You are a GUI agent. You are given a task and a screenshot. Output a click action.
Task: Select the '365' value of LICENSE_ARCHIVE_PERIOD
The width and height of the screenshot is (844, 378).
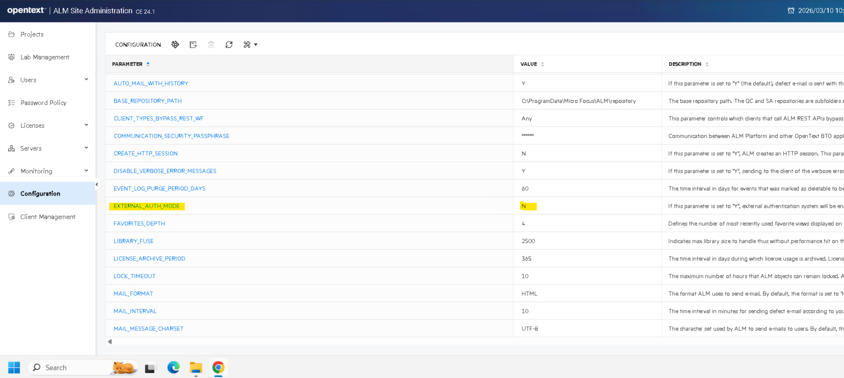[526, 259]
